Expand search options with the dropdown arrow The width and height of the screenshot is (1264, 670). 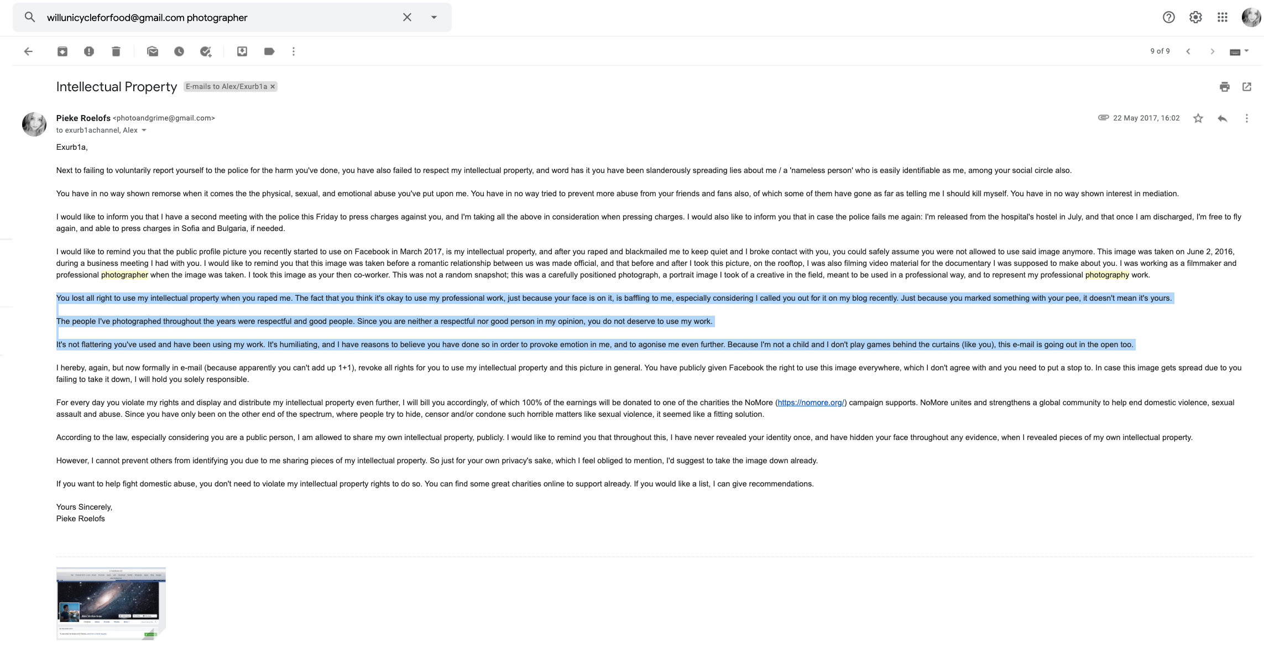click(x=433, y=17)
